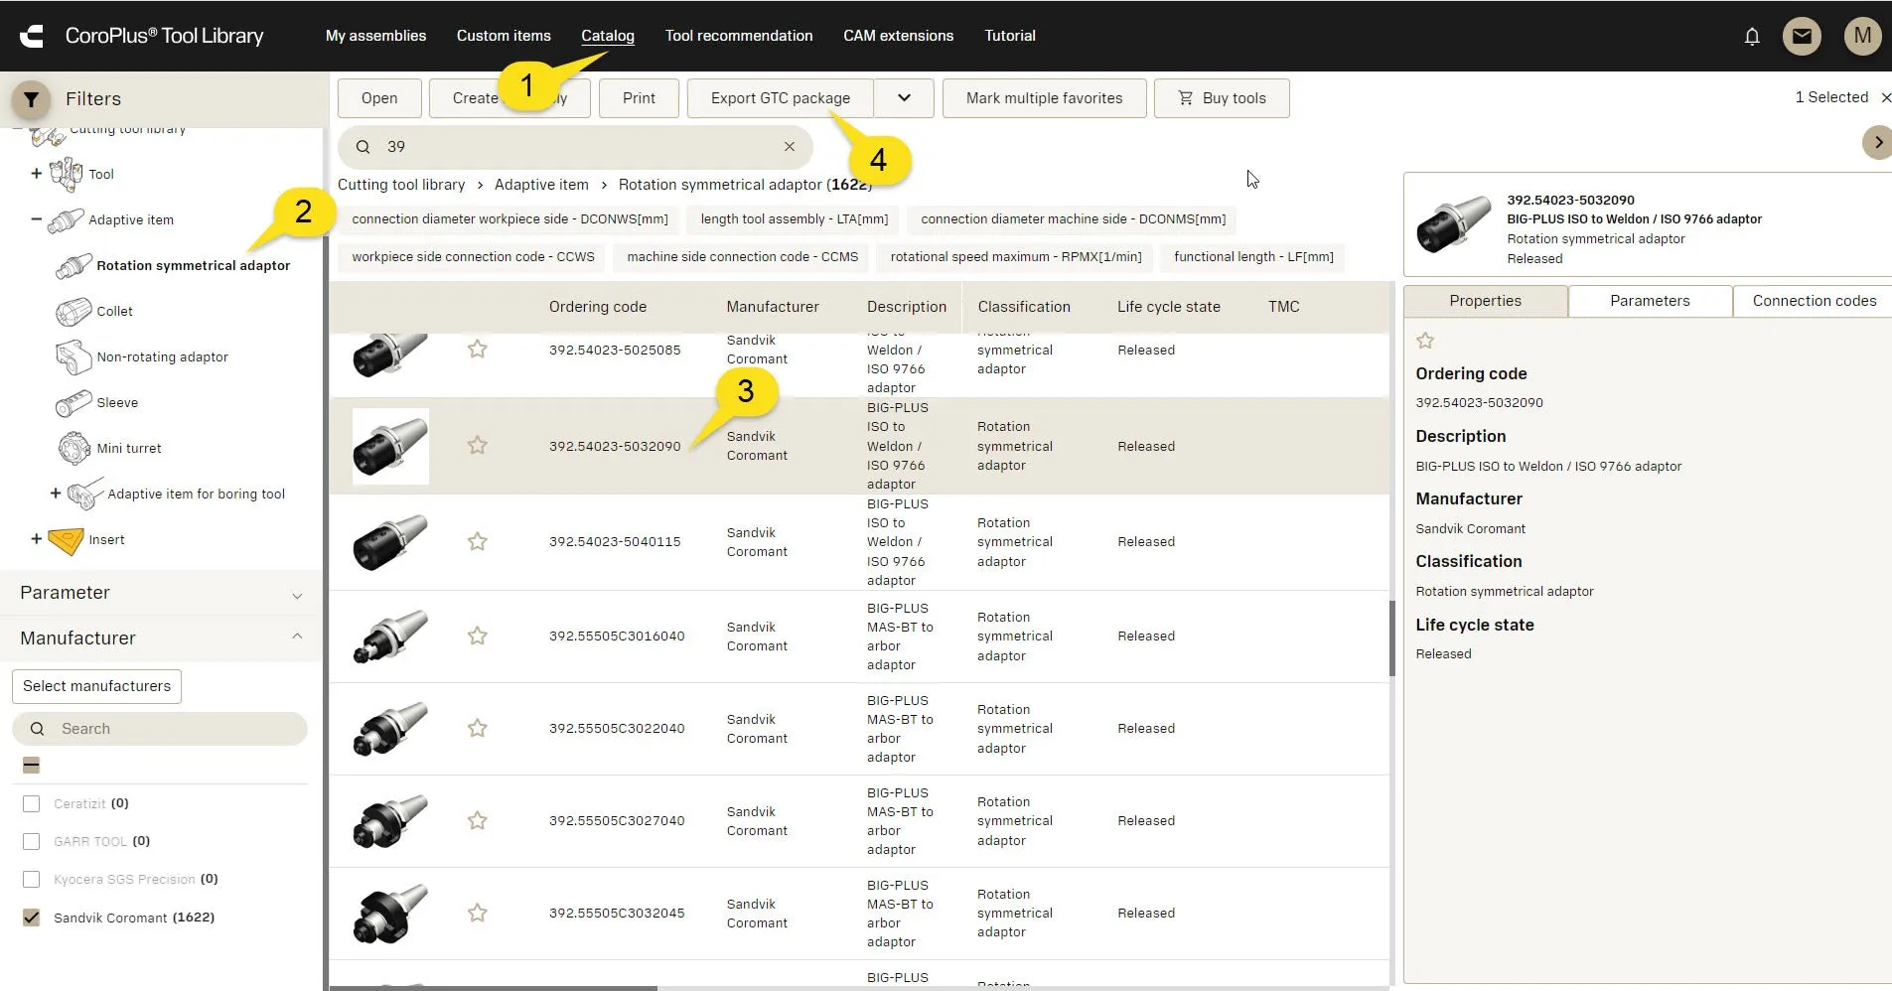The width and height of the screenshot is (1892, 991).
Task: Select the Mini turret icon
Action: coord(73,449)
